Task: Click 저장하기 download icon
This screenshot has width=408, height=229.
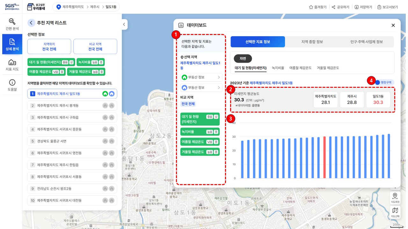Action: click(x=356, y=7)
